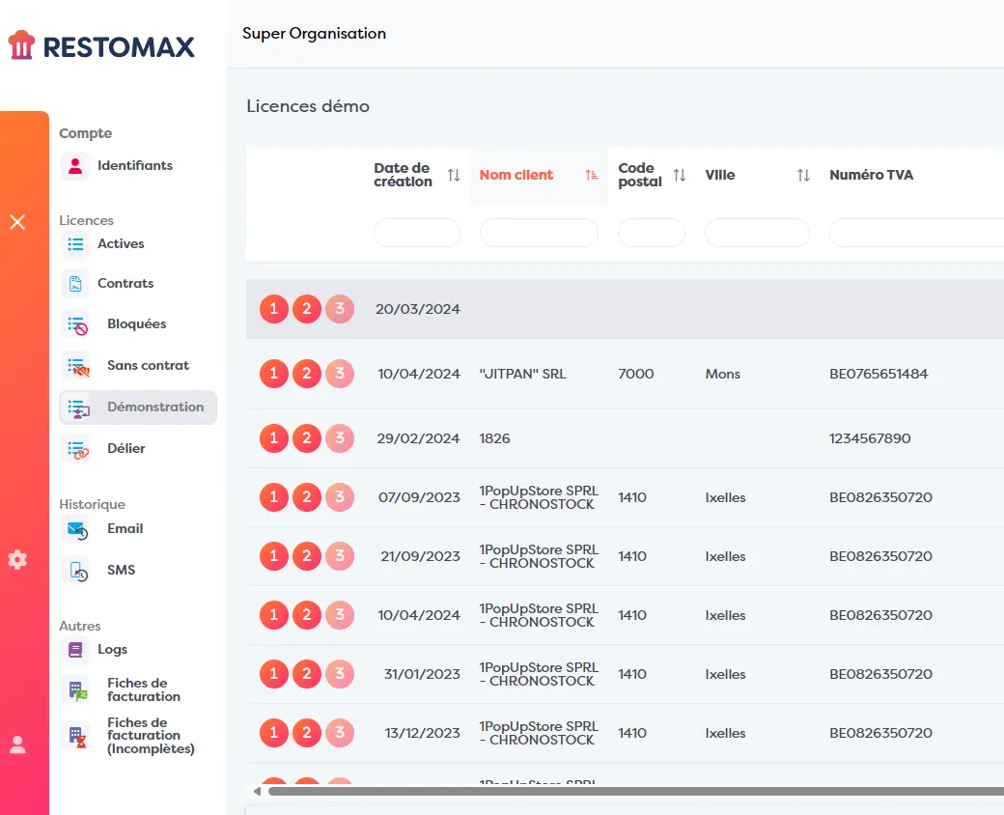Click the date 29/02/2024

pyautogui.click(x=419, y=438)
